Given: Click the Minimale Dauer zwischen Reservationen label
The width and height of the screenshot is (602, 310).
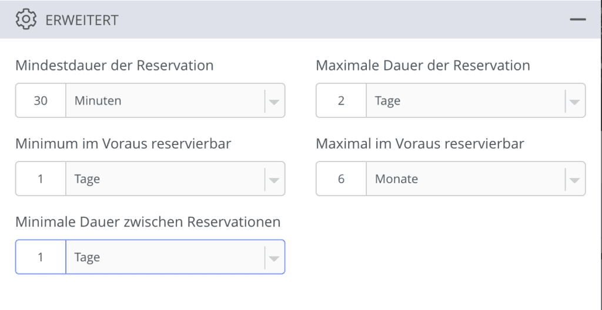Looking at the screenshot, I should (148, 222).
